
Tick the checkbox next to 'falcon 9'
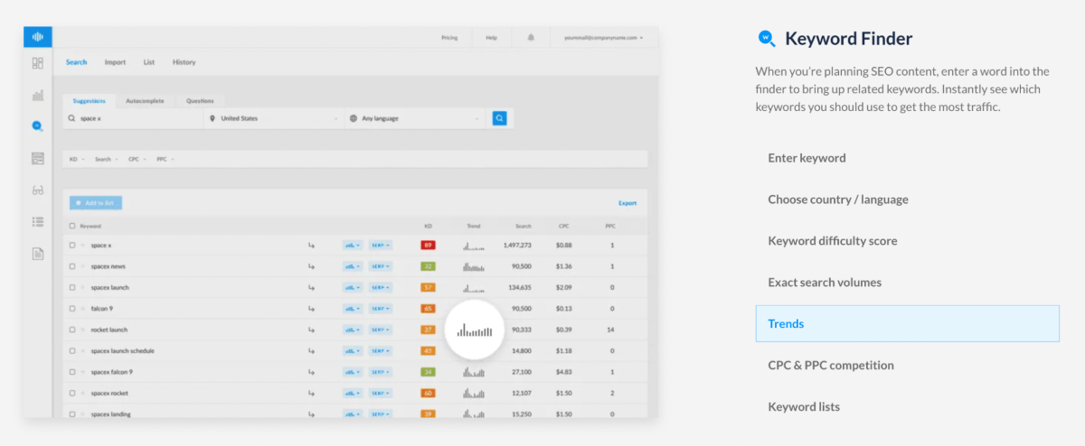coord(72,309)
